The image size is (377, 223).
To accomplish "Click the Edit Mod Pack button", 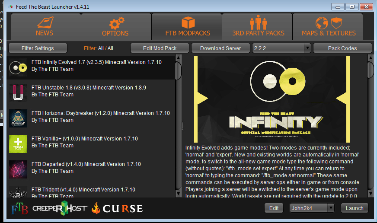I will (x=160, y=48).
